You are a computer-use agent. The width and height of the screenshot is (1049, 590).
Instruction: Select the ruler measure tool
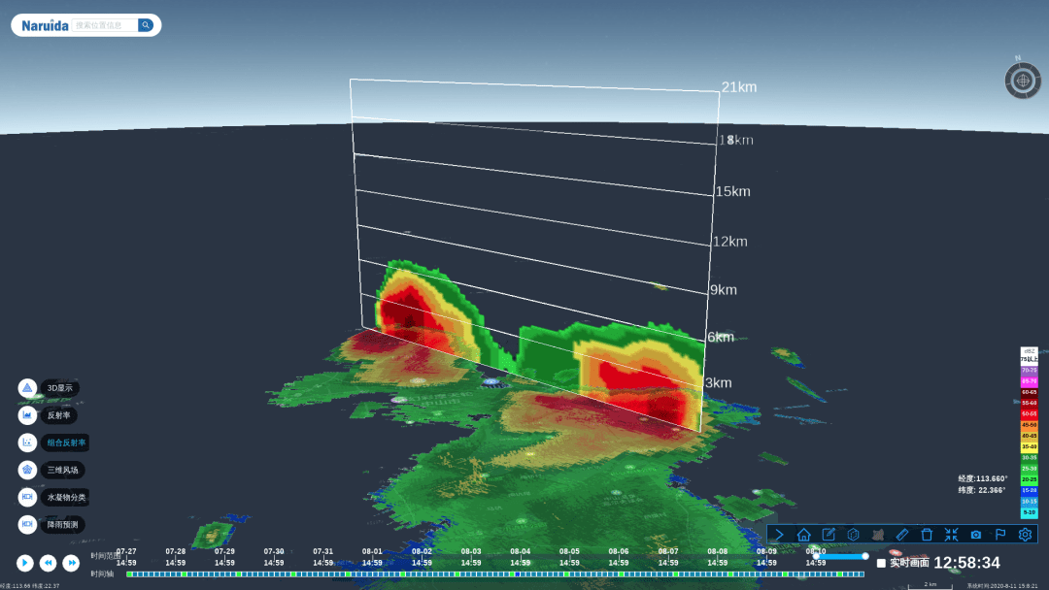902,534
